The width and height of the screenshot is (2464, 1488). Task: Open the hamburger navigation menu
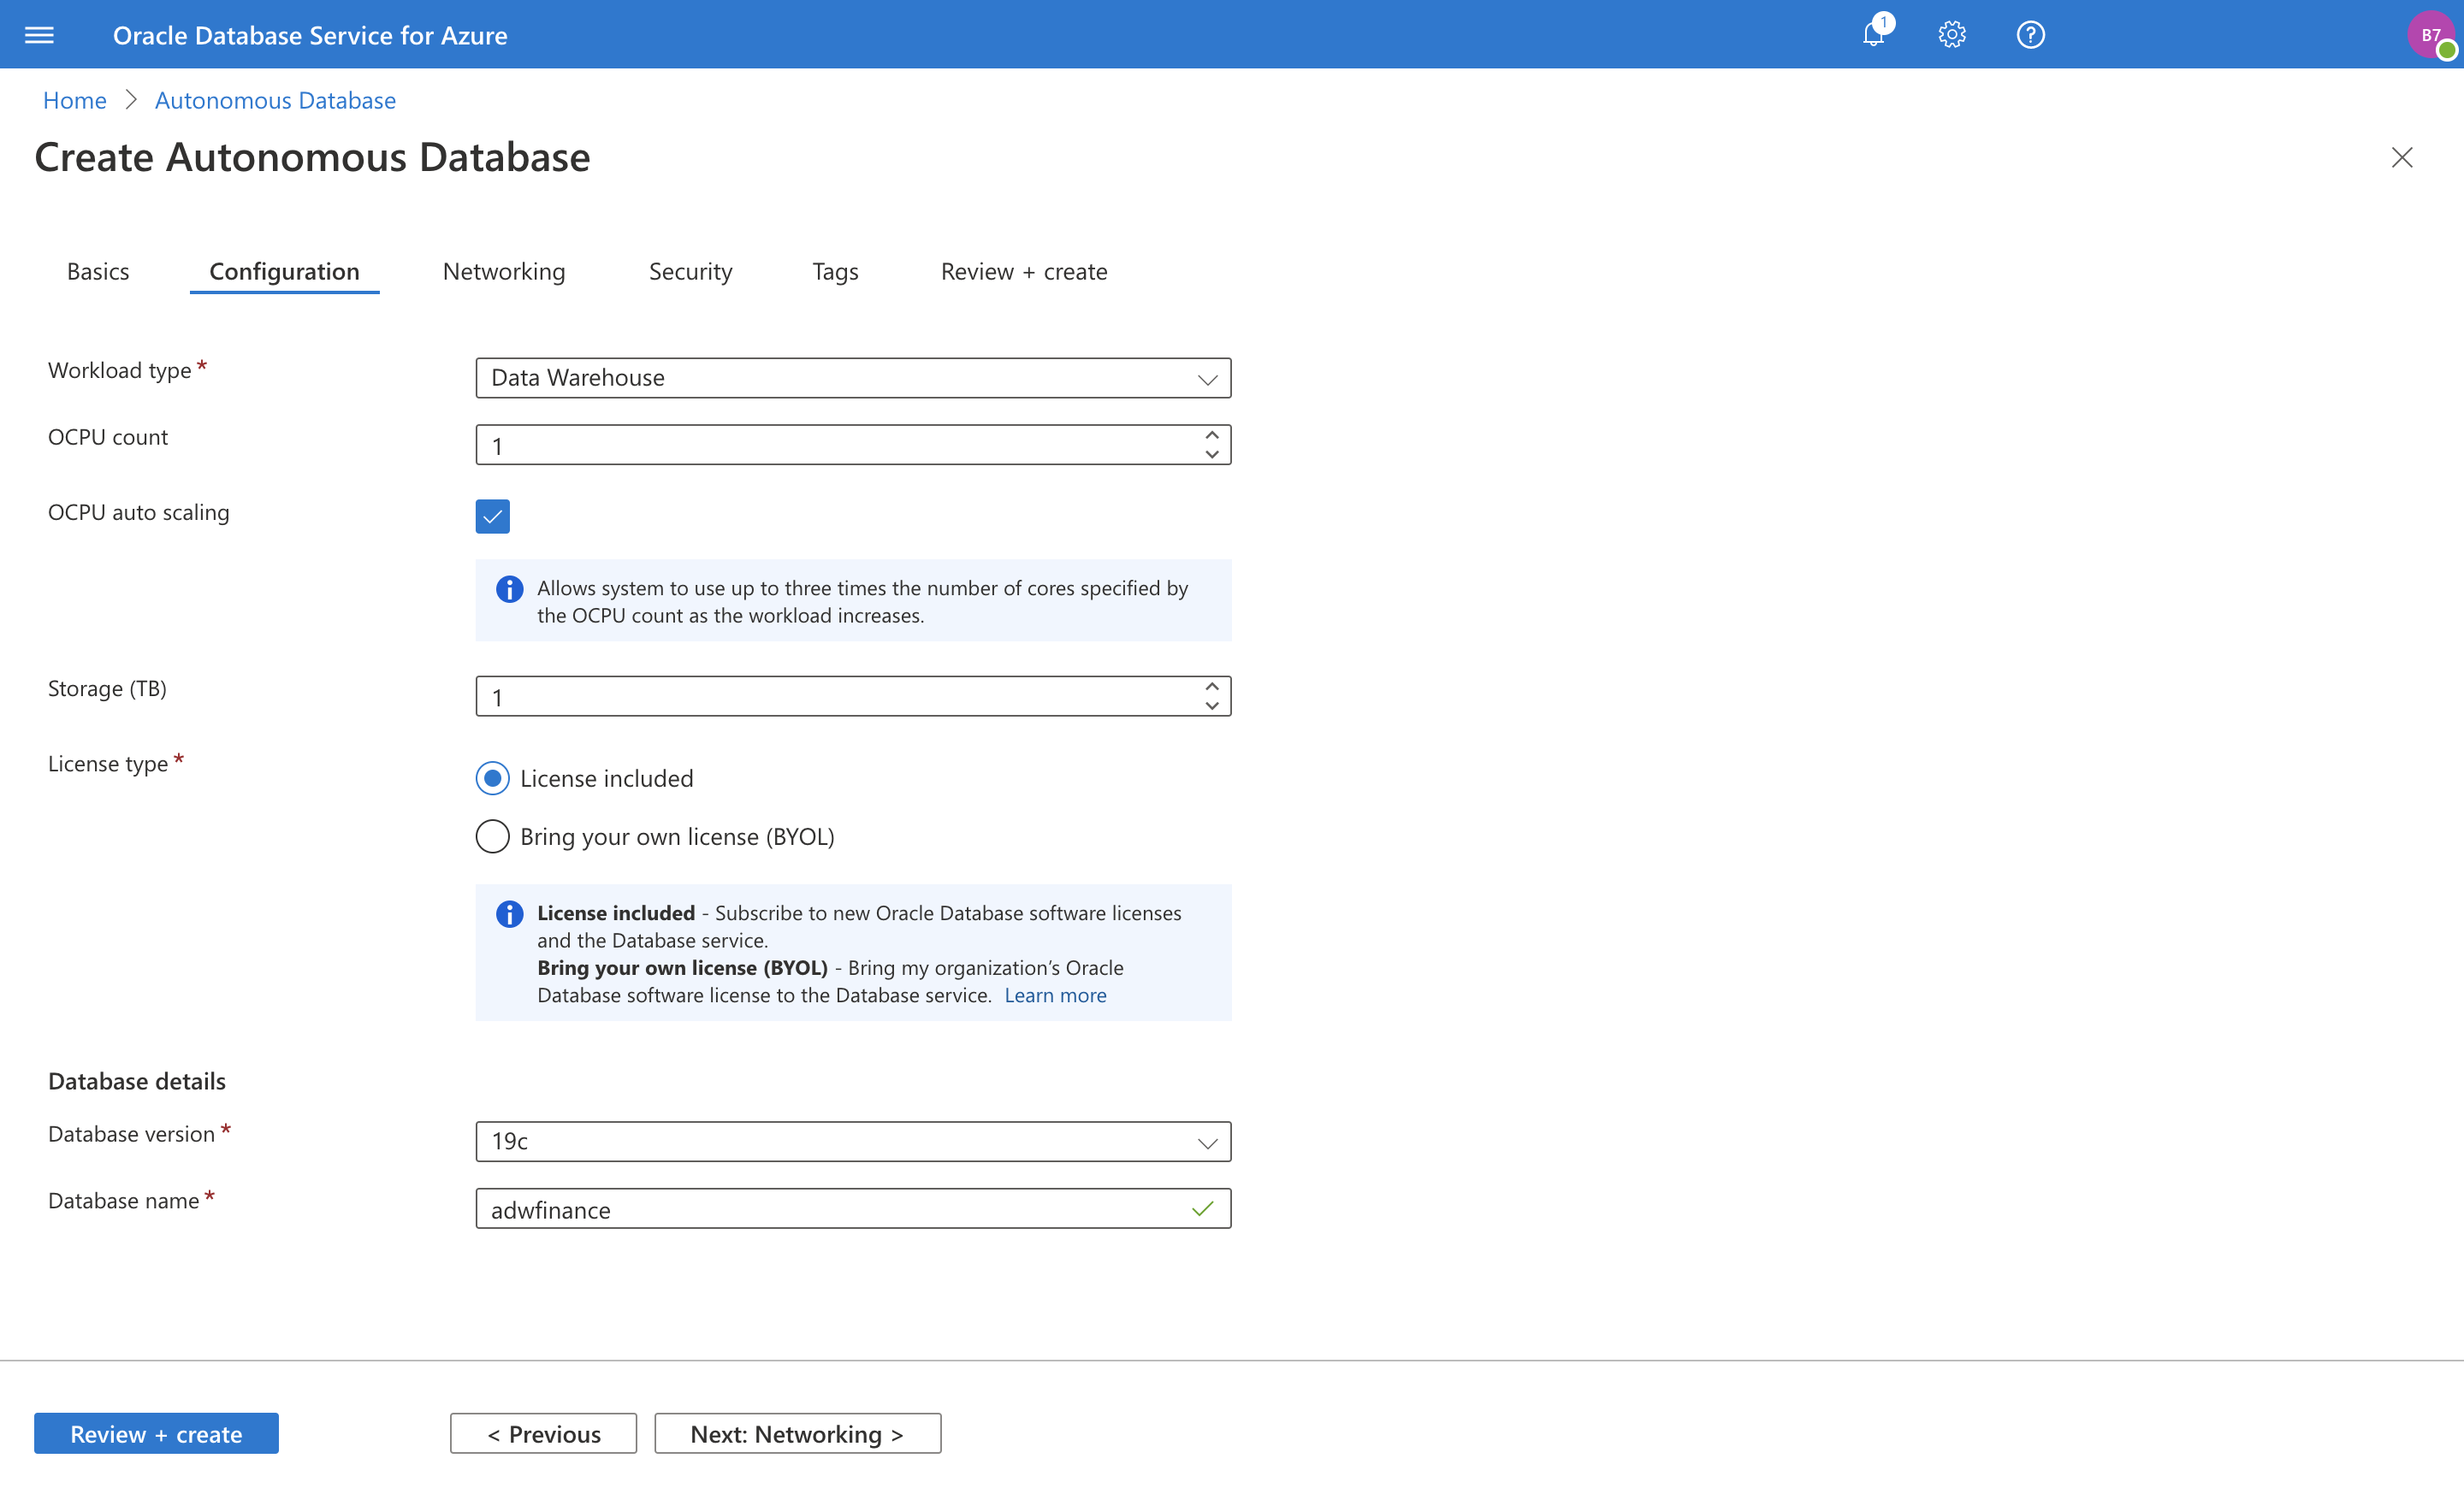coord(39,35)
